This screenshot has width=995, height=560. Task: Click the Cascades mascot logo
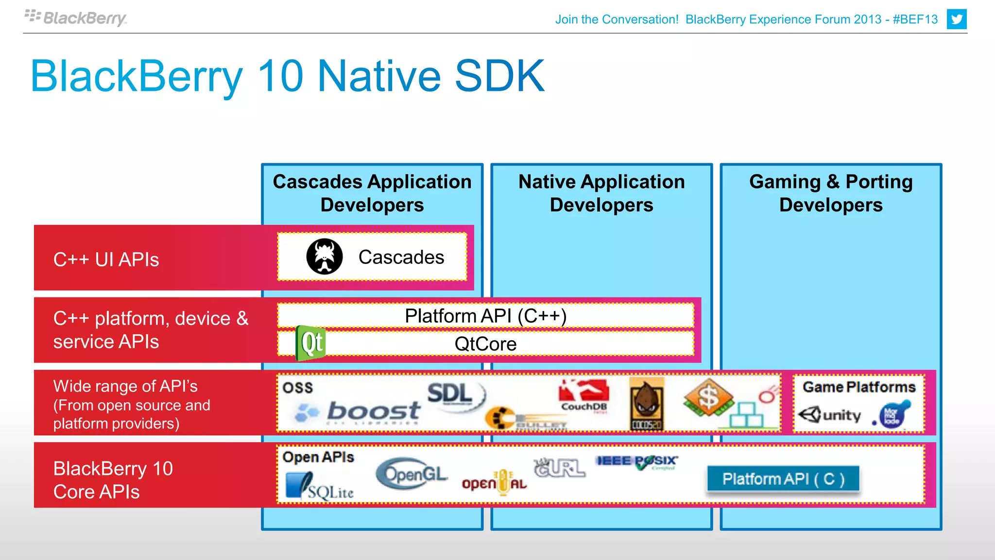pyautogui.click(x=325, y=257)
